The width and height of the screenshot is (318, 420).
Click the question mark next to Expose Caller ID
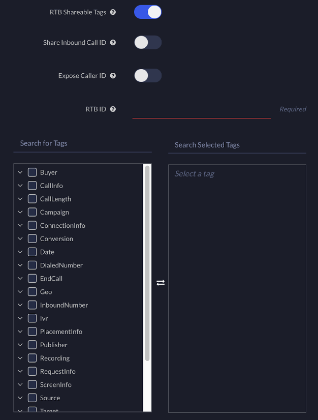pos(113,75)
